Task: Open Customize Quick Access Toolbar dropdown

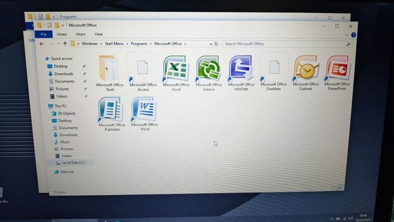Action: click(x=63, y=25)
